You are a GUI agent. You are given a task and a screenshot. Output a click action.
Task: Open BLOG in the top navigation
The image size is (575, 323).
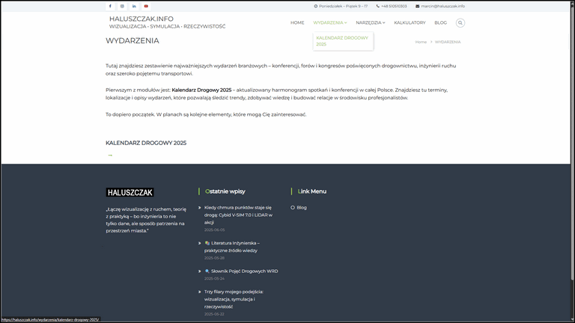[x=440, y=22]
